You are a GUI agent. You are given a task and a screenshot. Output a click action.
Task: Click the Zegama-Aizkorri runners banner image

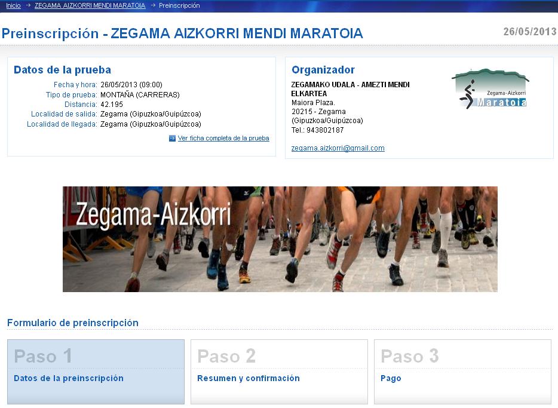click(x=280, y=239)
